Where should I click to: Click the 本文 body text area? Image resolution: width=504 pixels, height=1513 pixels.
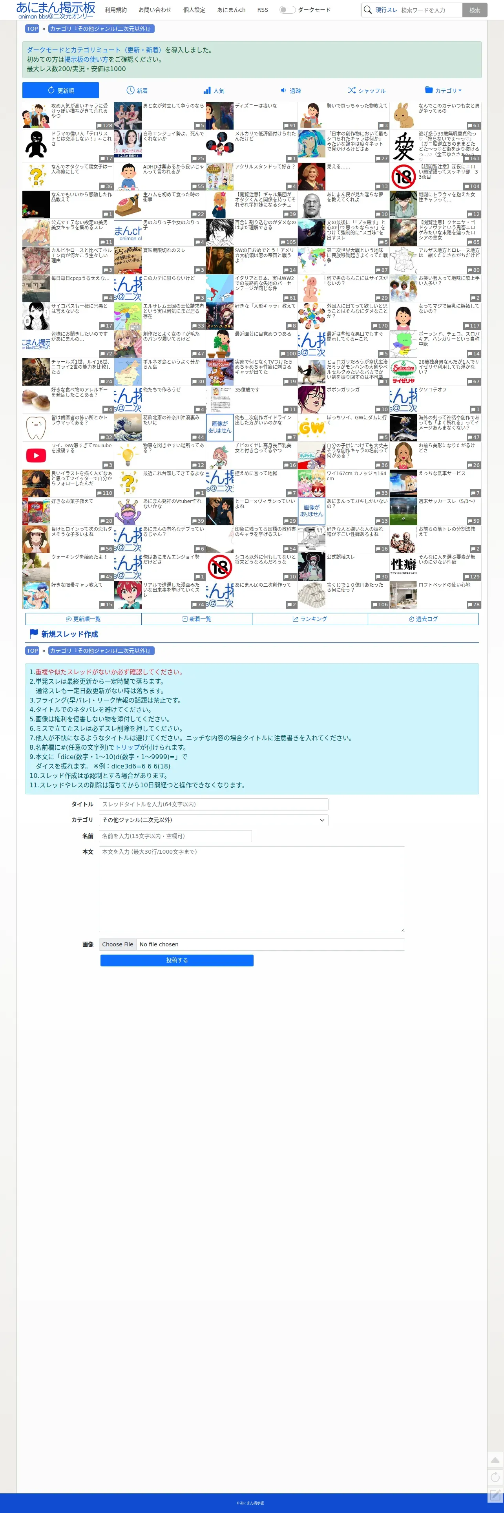(x=252, y=889)
